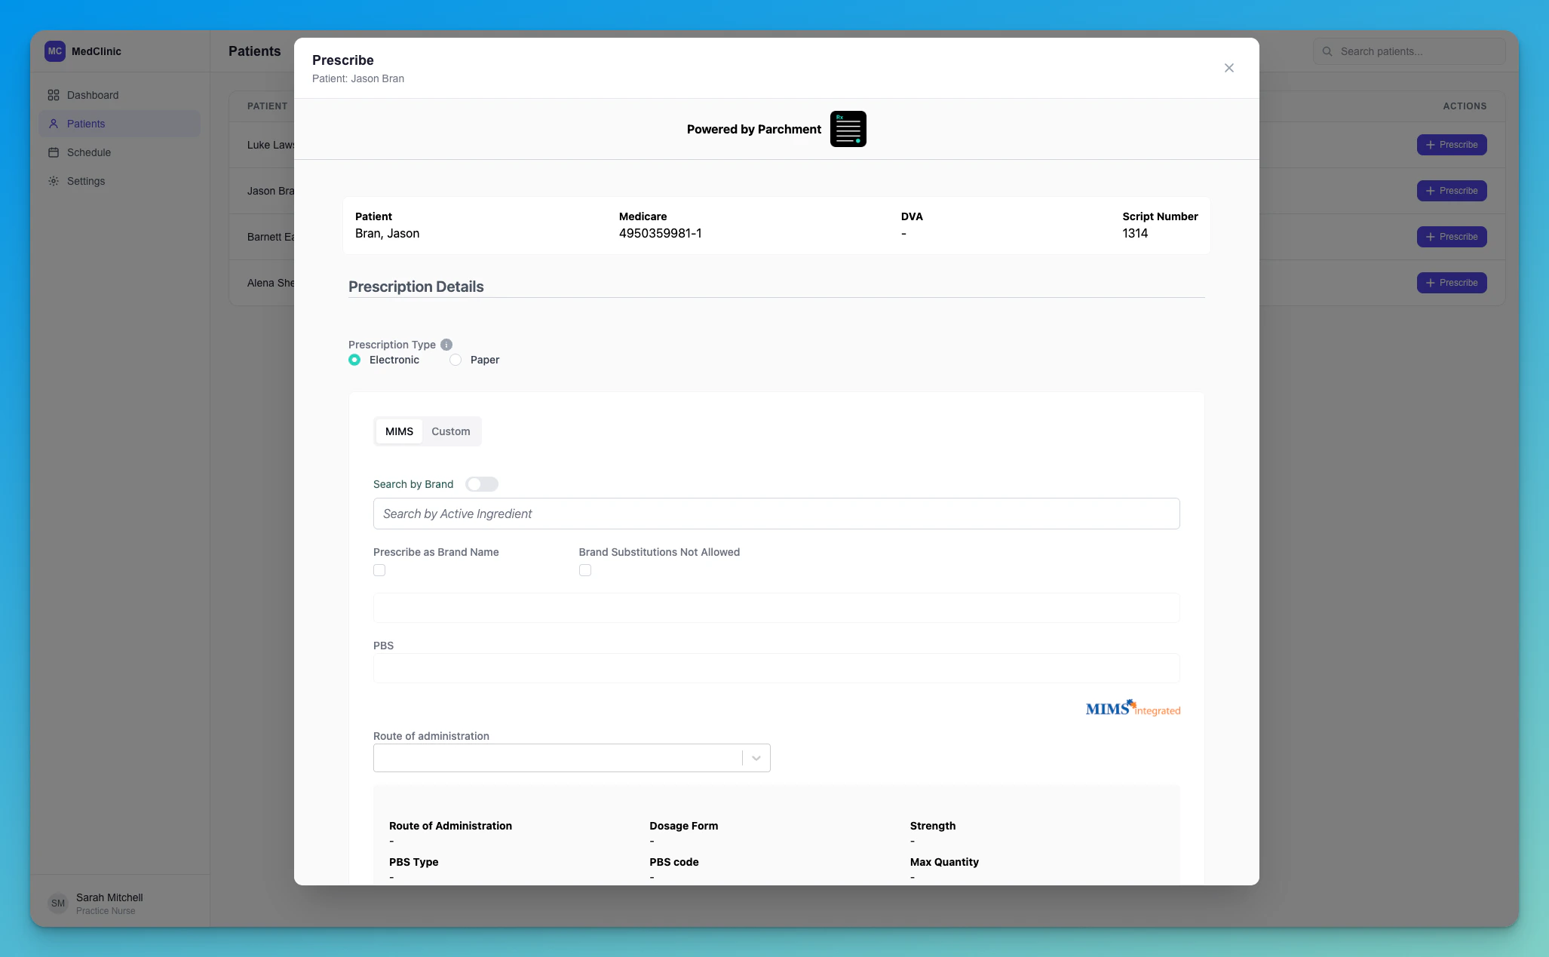The width and height of the screenshot is (1549, 957).
Task: Switch to the Custom tab
Action: (450, 431)
